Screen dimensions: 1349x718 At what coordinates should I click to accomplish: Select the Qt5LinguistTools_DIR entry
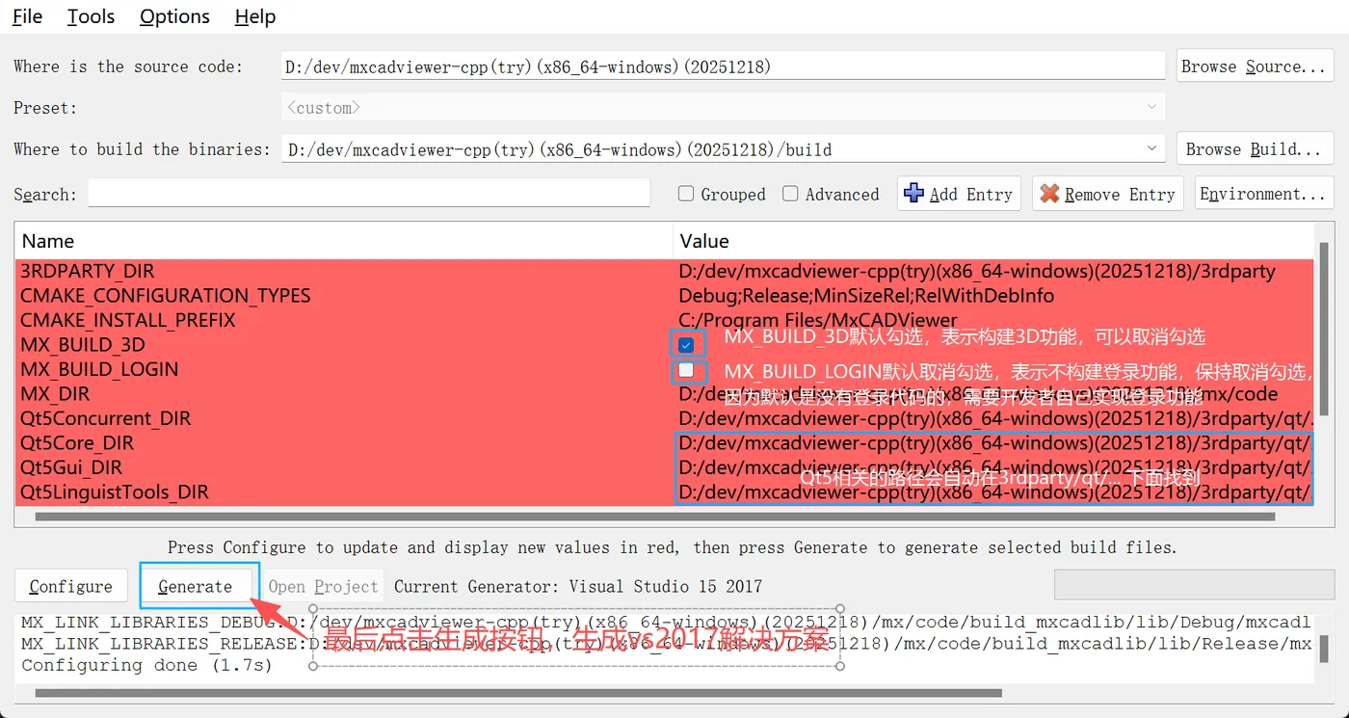point(114,492)
